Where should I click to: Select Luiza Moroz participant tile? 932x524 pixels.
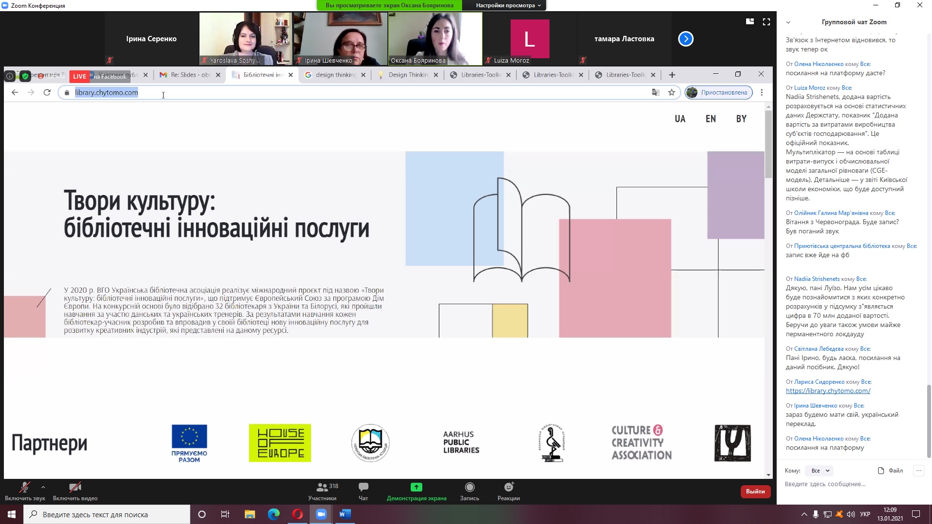tap(530, 39)
